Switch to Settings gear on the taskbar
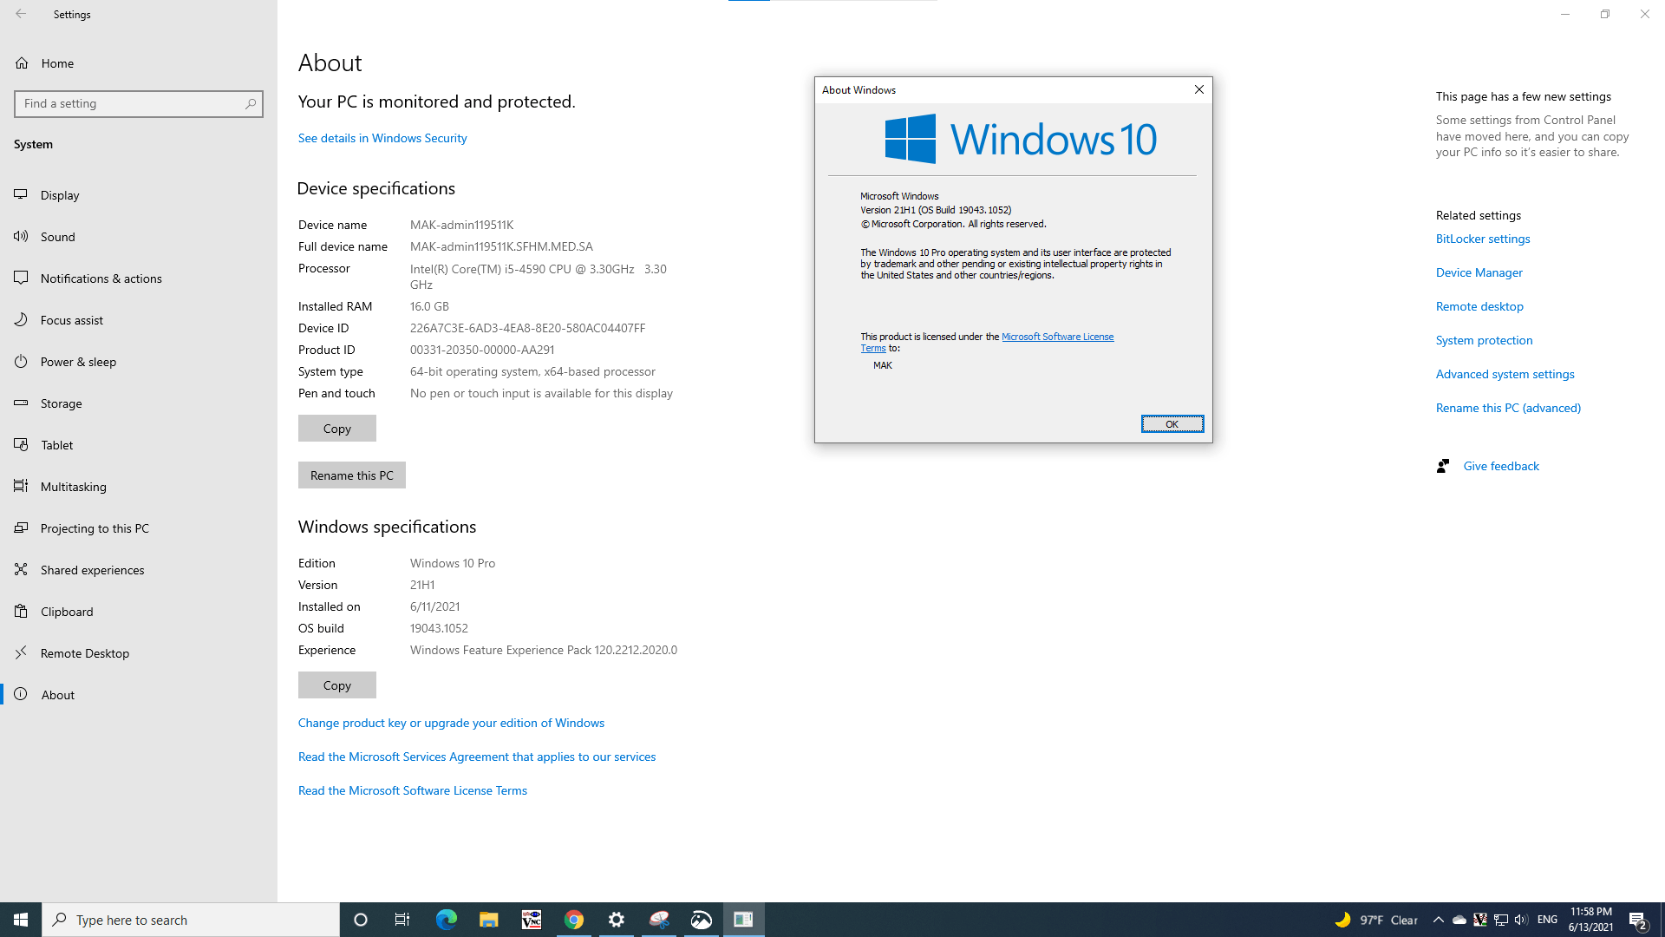Screen dimensions: 1665x937 click(617, 920)
